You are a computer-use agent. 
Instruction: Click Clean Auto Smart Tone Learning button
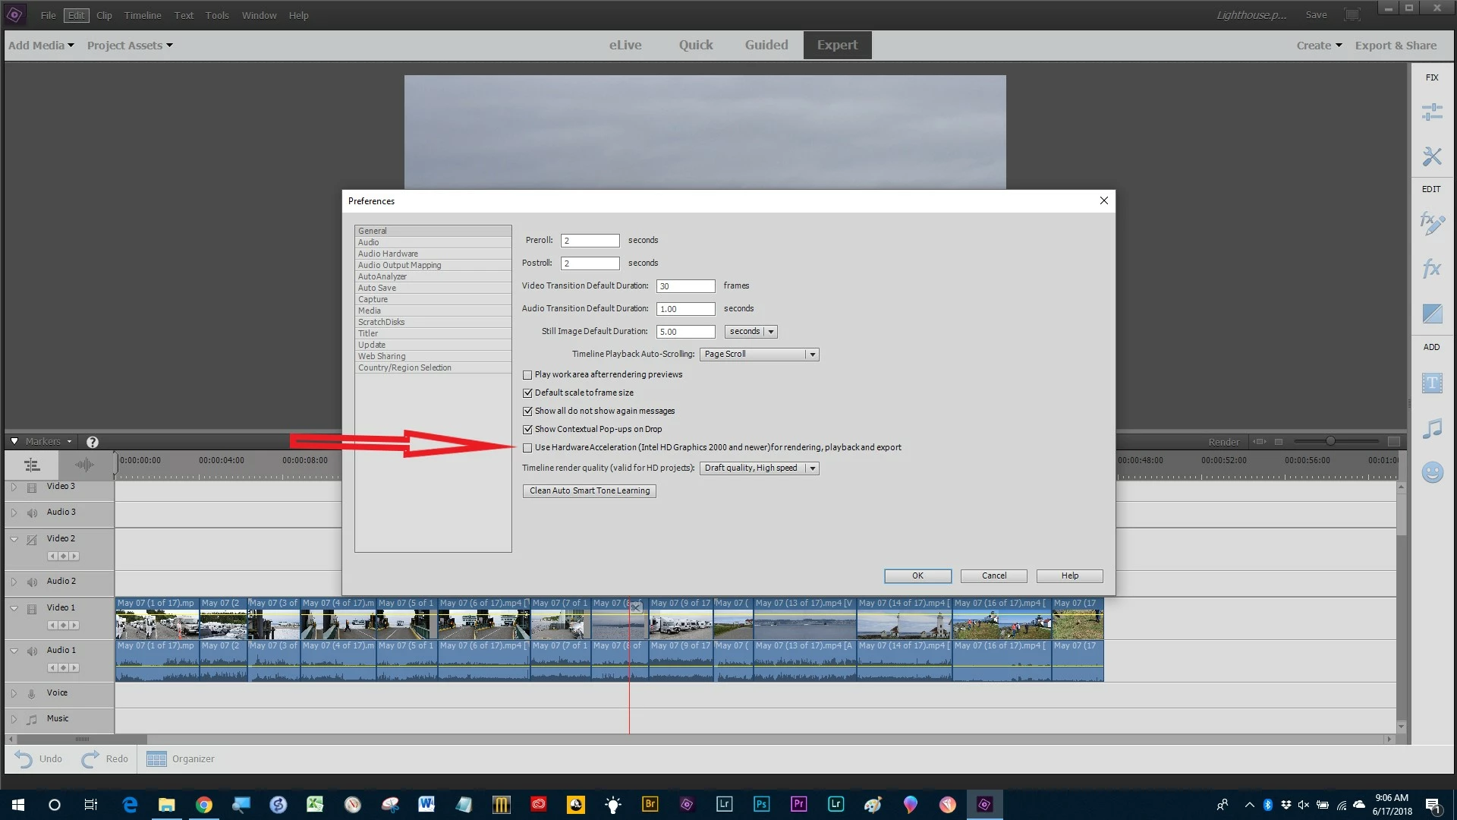click(589, 491)
